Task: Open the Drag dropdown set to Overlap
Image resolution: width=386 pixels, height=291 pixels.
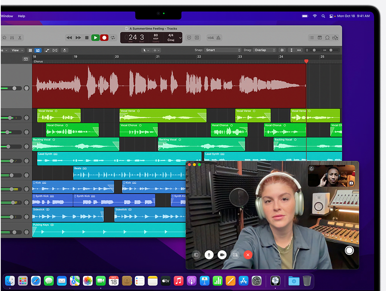Action: [264, 50]
